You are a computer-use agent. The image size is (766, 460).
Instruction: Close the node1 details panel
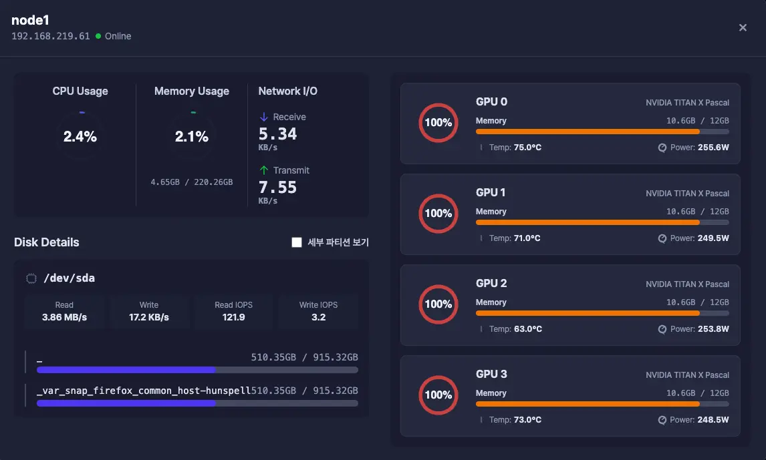[743, 27]
